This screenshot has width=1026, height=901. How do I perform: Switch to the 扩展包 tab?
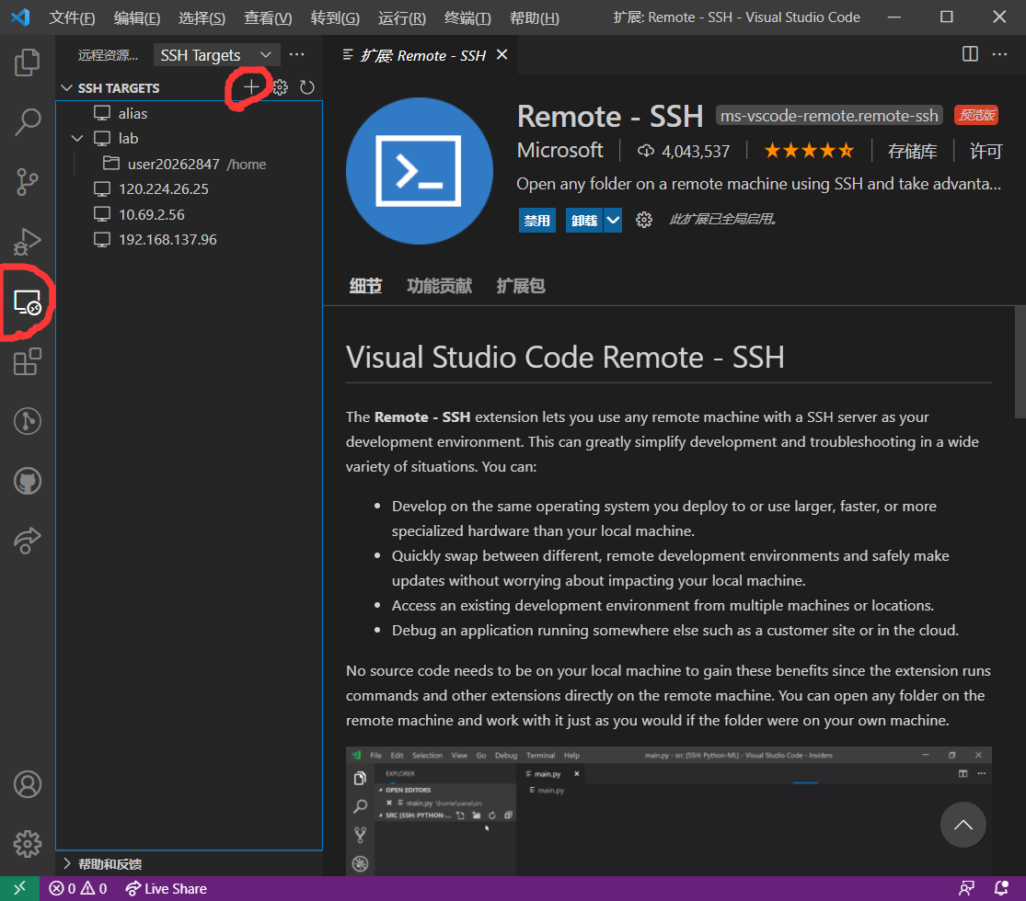pyautogui.click(x=520, y=286)
